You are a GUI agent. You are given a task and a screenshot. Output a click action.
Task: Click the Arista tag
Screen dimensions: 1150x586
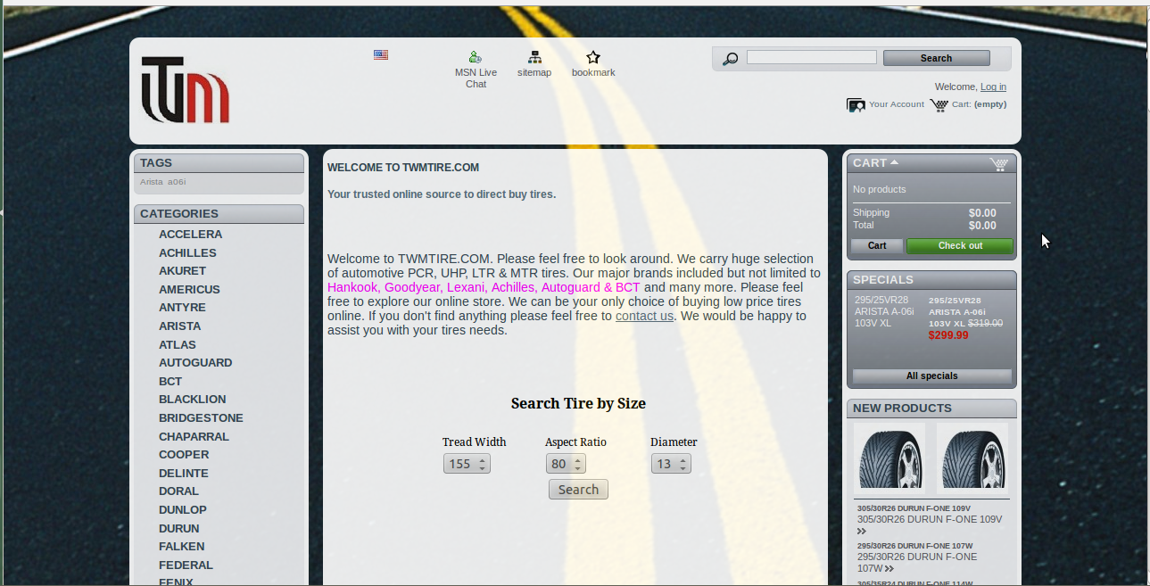point(152,182)
